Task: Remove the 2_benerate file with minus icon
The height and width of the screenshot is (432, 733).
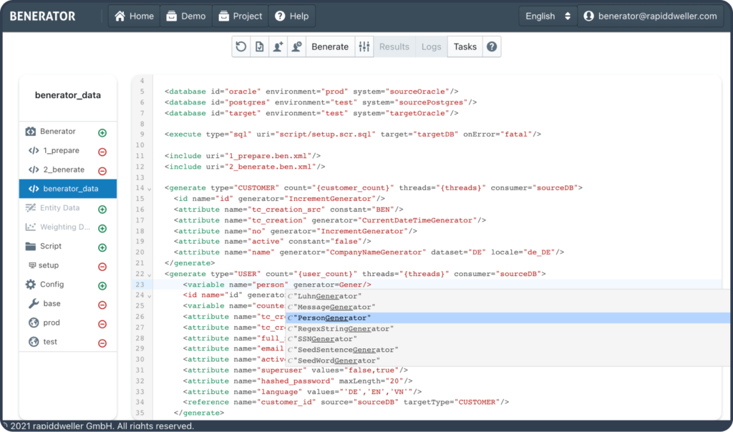Action: [102, 171]
